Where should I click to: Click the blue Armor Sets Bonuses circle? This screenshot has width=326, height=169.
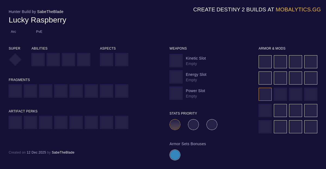pyautogui.click(x=175, y=155)
